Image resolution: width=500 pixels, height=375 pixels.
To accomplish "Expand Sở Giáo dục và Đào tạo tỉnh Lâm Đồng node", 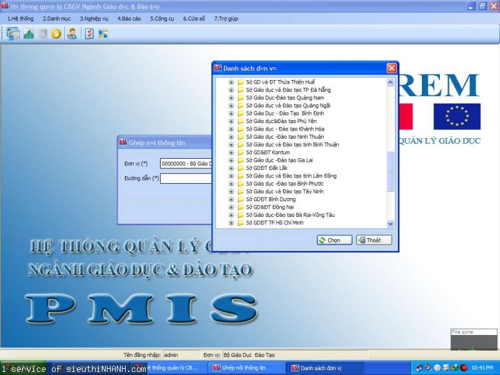I will [x=231, y=176].
